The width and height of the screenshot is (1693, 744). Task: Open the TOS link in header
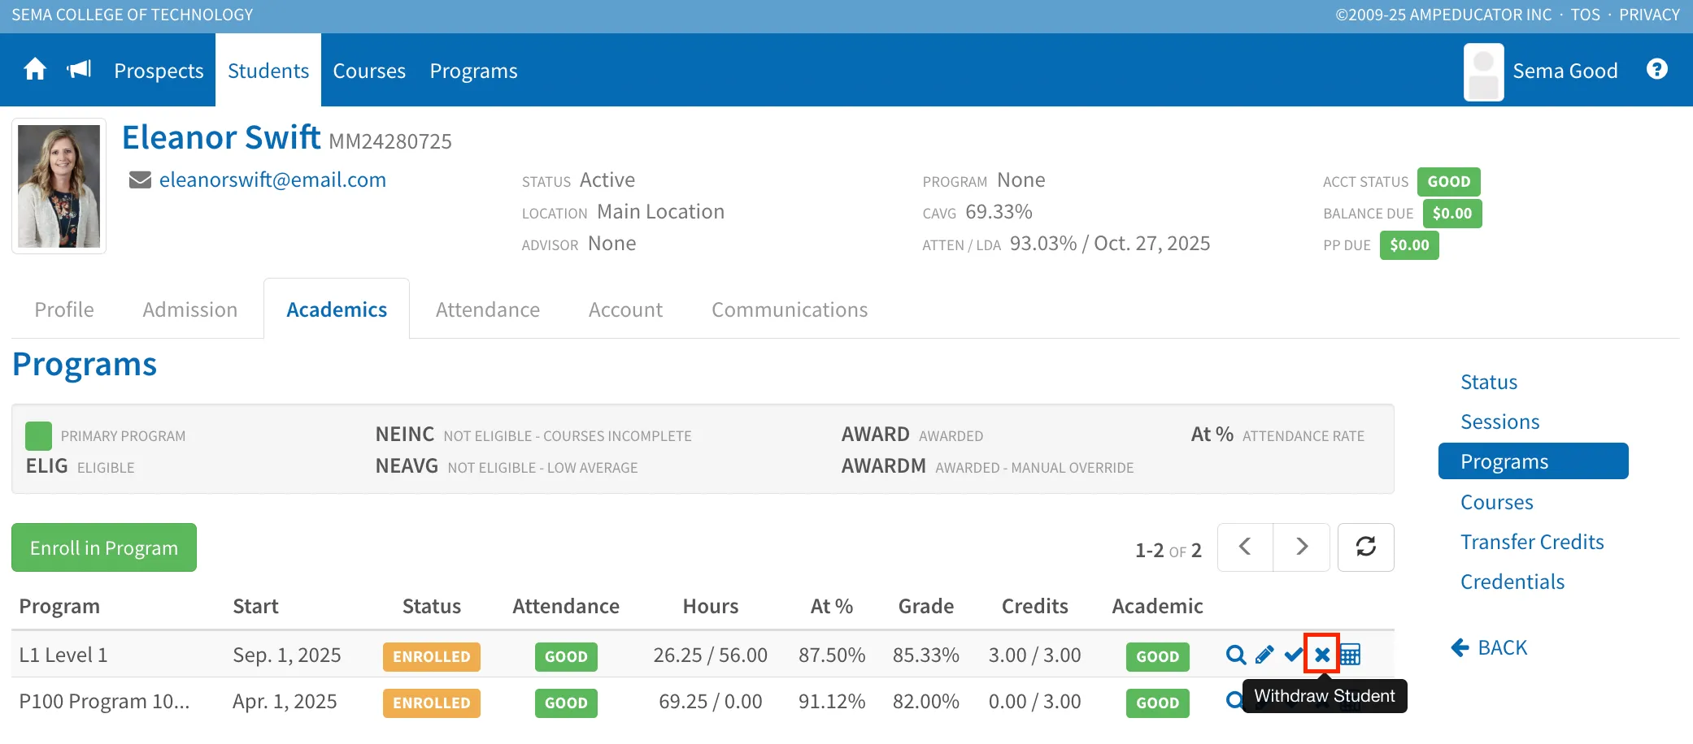pyautogui.click(x=1585, y=15)
